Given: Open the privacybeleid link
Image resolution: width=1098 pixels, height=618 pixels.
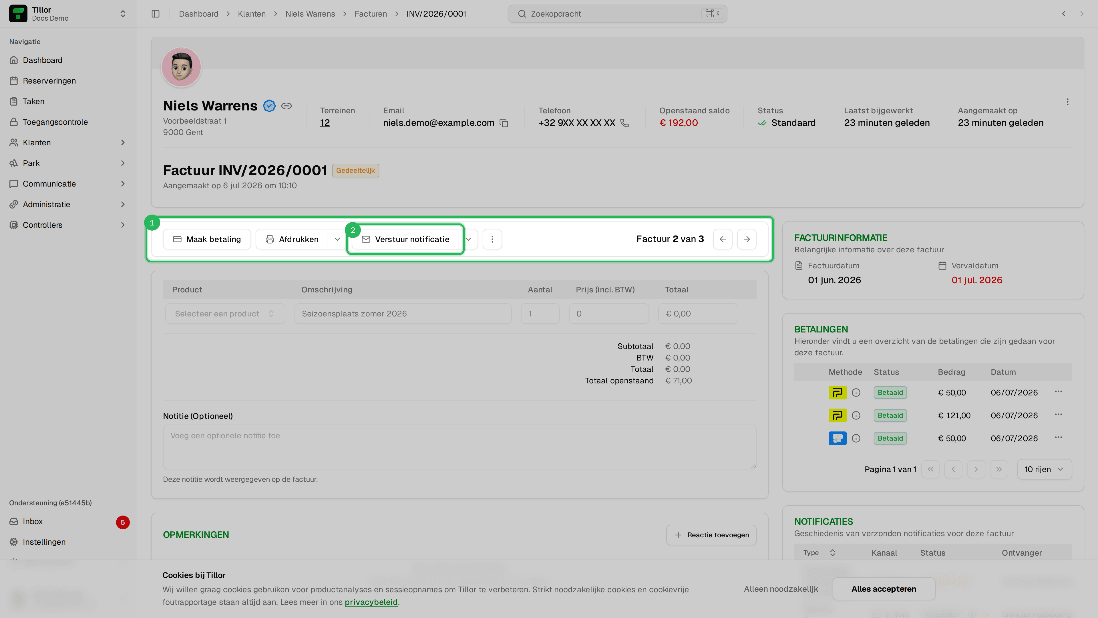Looking at the screenshot, I should [x=371, y=602].
